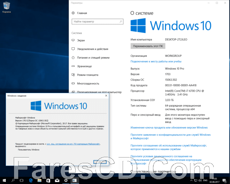Viewport: 230px width, 184px height.
Task: Select the Settings gear taskbar icon
Action: 66,180
